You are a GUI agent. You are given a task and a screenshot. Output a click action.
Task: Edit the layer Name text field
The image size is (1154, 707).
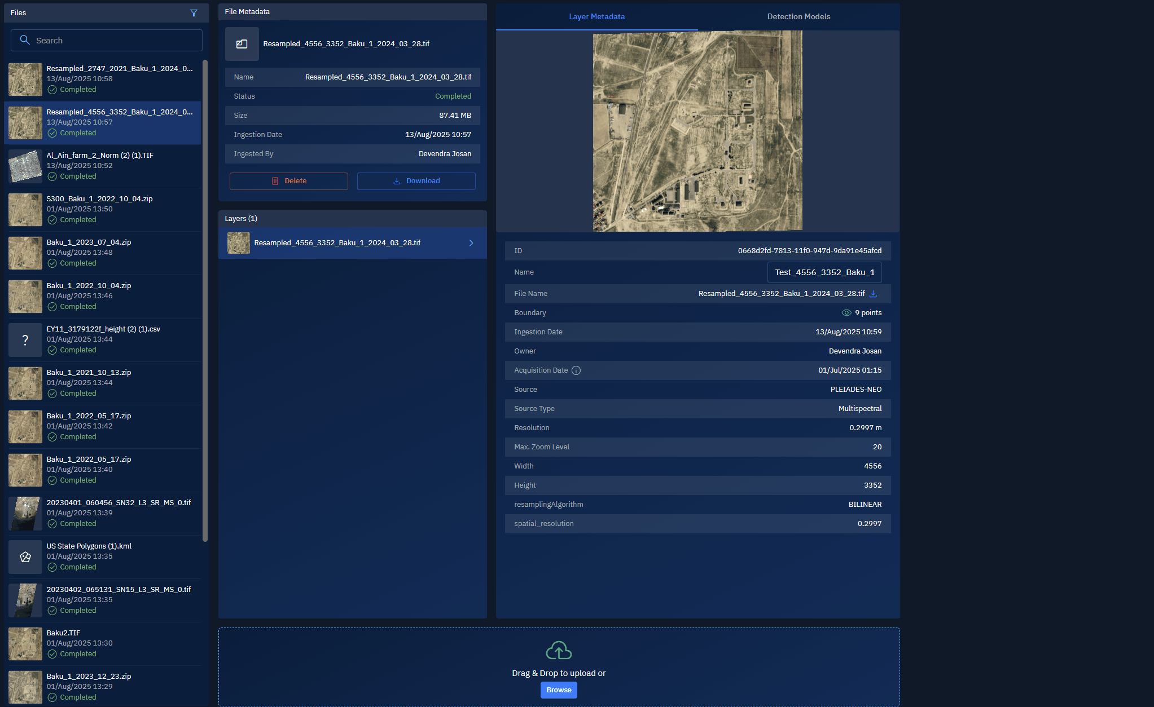coord(824,272)
